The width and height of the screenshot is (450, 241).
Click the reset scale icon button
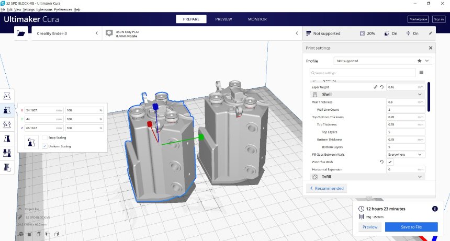(x=31, y=142)
